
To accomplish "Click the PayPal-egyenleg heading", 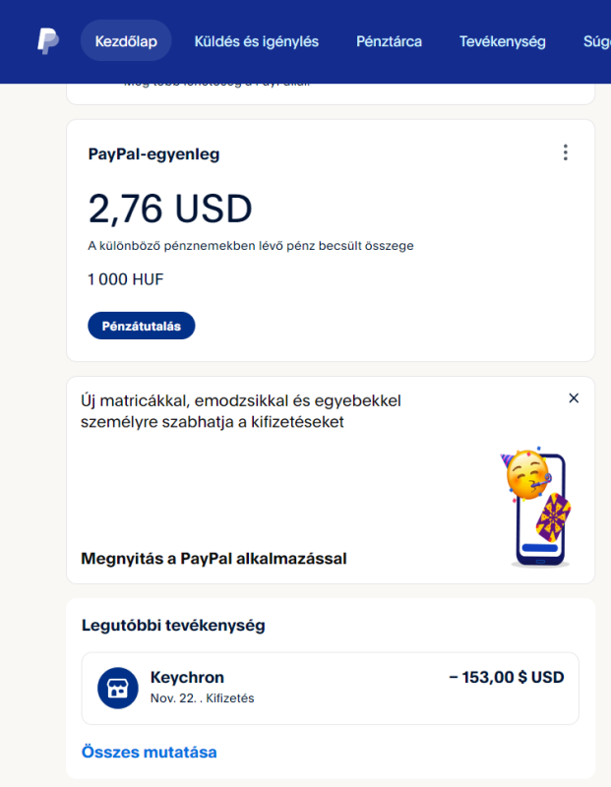I will pyautogui.click(x=153, y=154).
